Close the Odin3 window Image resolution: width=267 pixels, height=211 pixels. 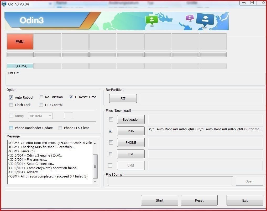pyautogui.click(x=263, y=3)
